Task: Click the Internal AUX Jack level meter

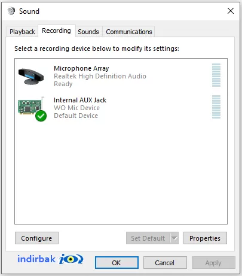Action: pyautogui.click(x=216, y=107)
